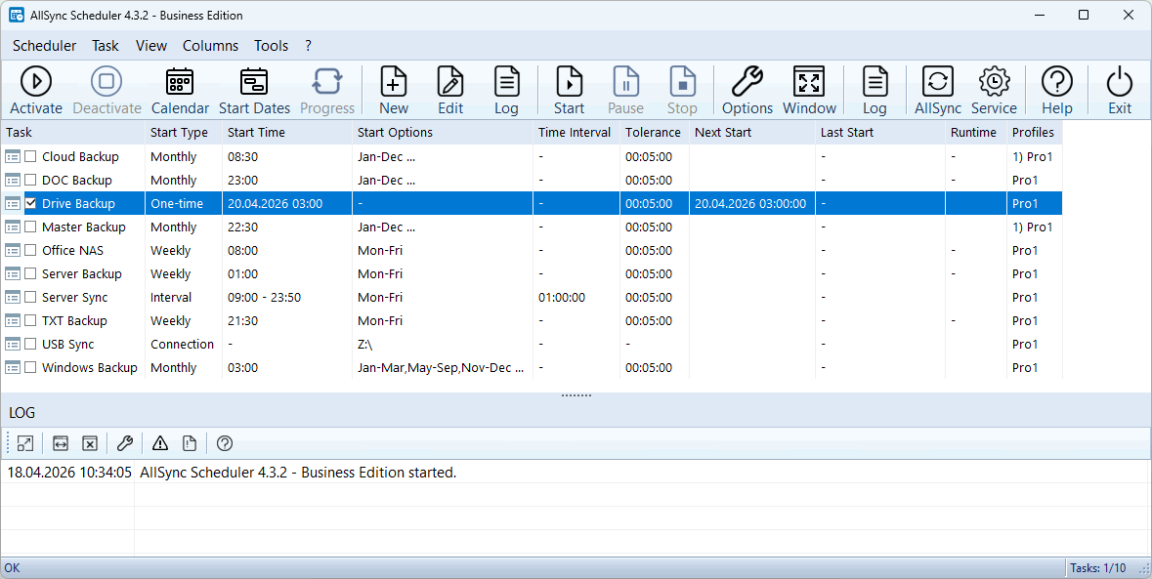This screenshot has width=1152, height=579.
Task: Tick the USB Sync checkbox
Action: point(31,344)
